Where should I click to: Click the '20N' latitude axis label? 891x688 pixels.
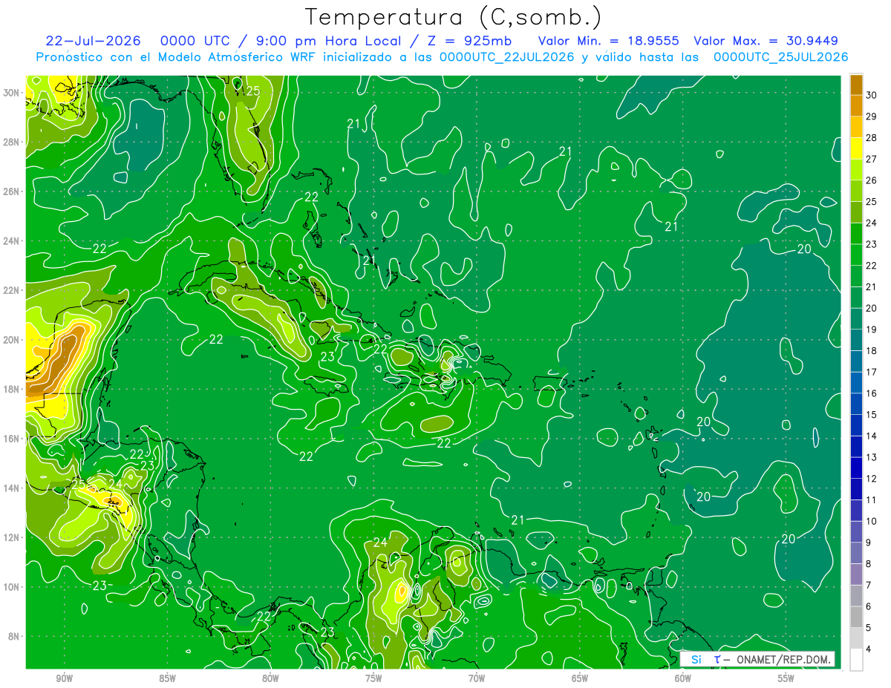(12, 340)
